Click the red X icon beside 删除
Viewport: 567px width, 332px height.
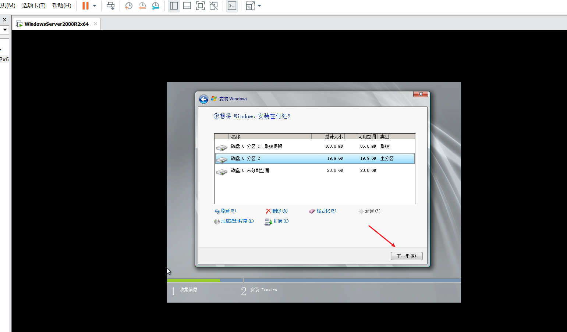click(268, 211)
